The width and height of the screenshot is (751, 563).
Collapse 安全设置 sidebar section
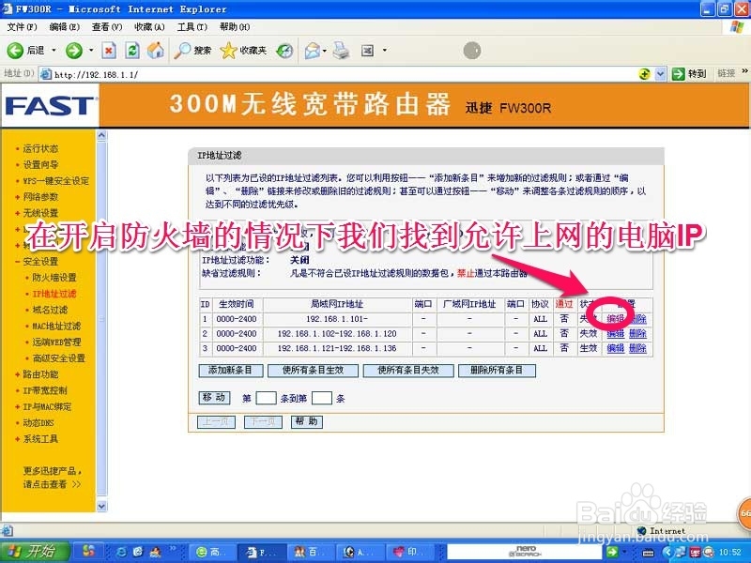pos(40,262)
